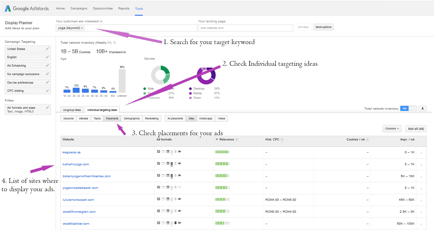The width and height of the screenshot is (434, 230).
Task: Select the Remarketing filter tab
Action: tap(152, 118)
